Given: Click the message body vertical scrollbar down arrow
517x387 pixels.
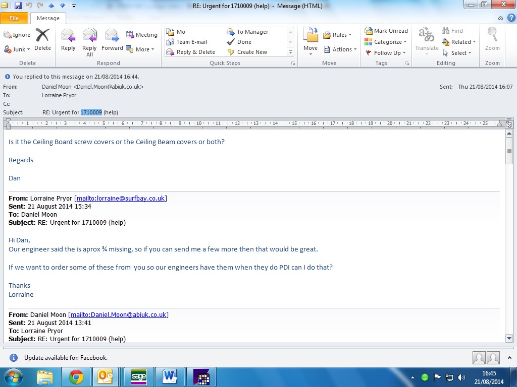Looking at the screenshot, I should coord(509,339).
